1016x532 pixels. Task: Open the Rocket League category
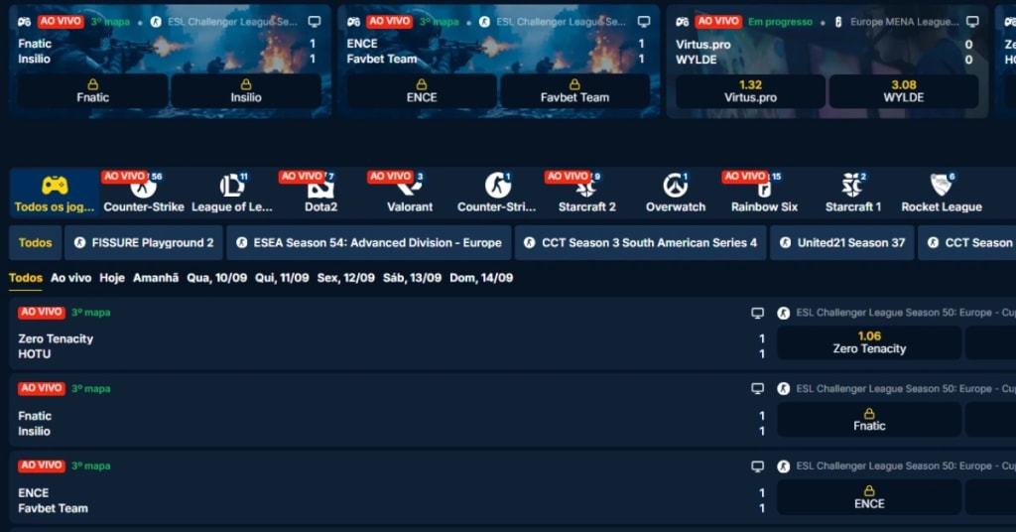pyautogui.click(x=942, y=194)
